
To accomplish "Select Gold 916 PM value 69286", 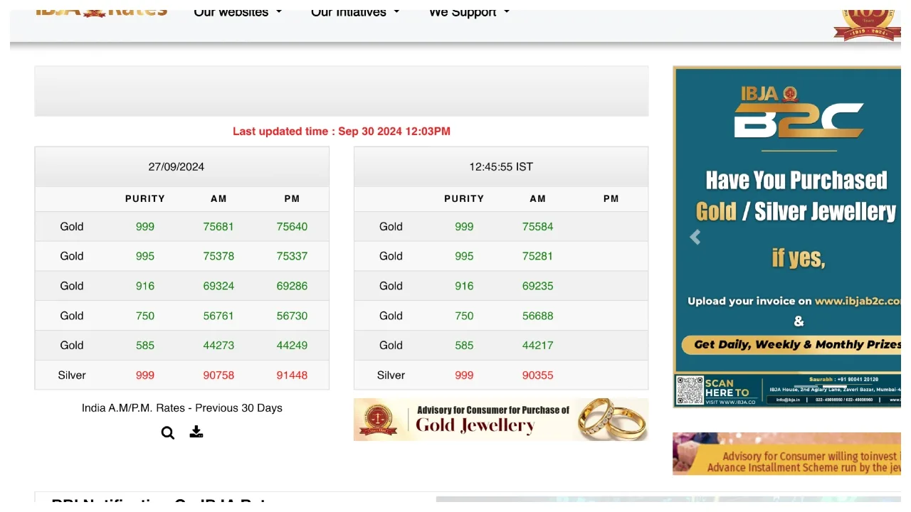I will (x=292, y=286).
